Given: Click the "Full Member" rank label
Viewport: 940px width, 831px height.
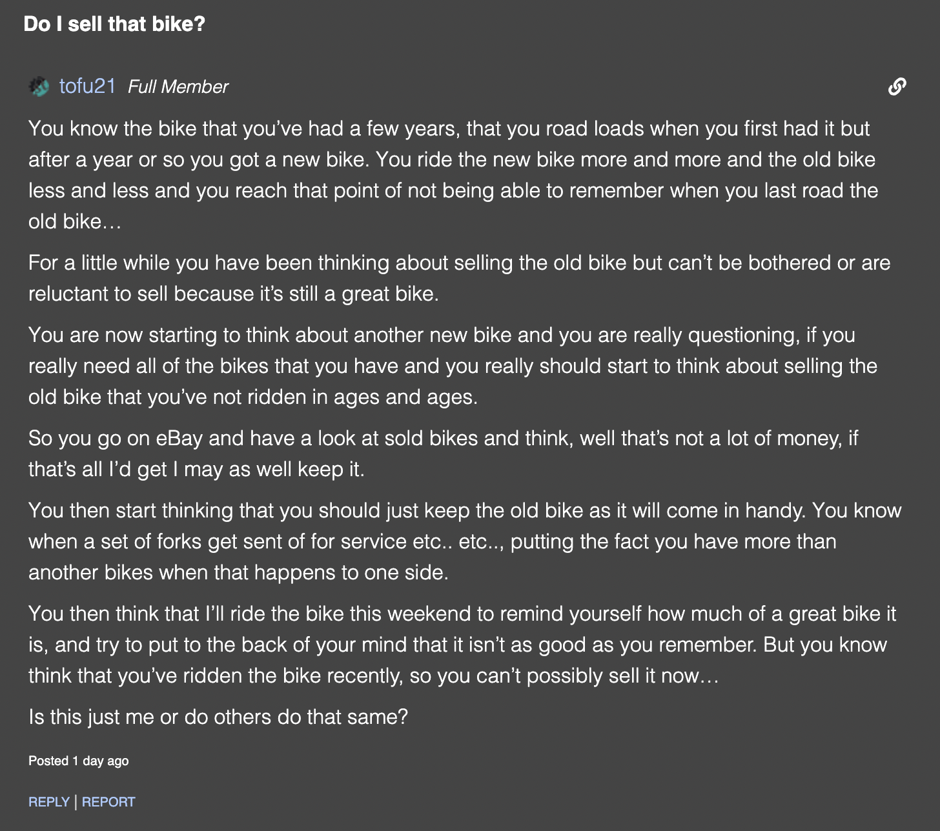Looking at the screenshot, I should click(178, 86).
